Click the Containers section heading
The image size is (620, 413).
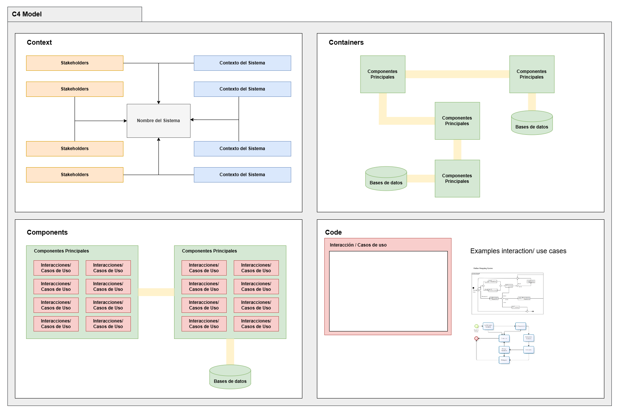(346, 42)
